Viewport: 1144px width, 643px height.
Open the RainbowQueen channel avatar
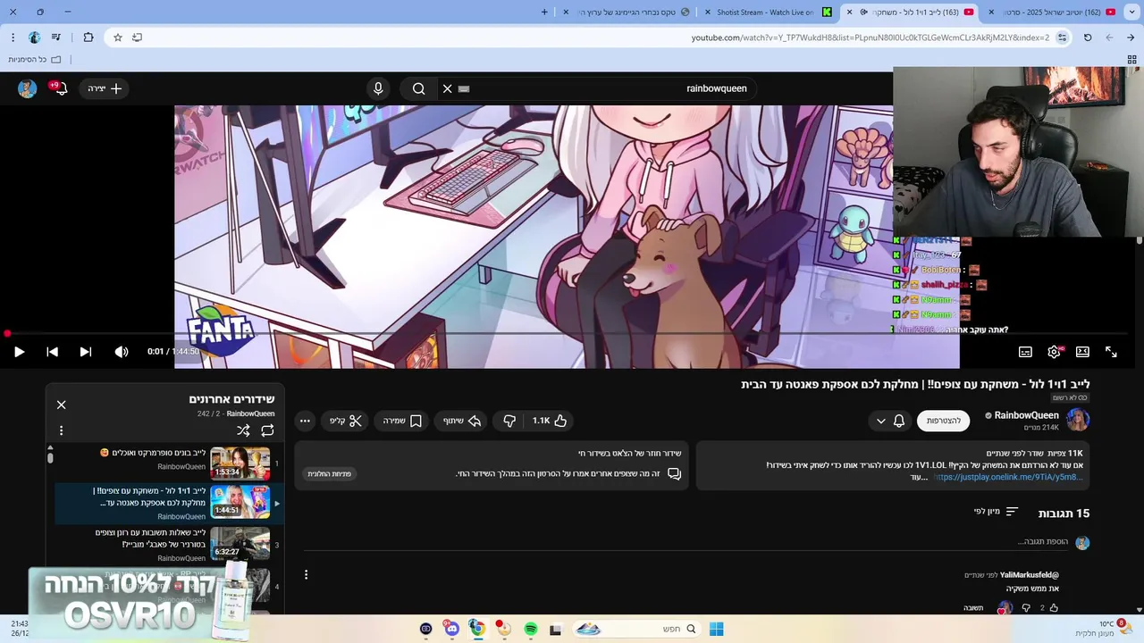(1078, 420)
